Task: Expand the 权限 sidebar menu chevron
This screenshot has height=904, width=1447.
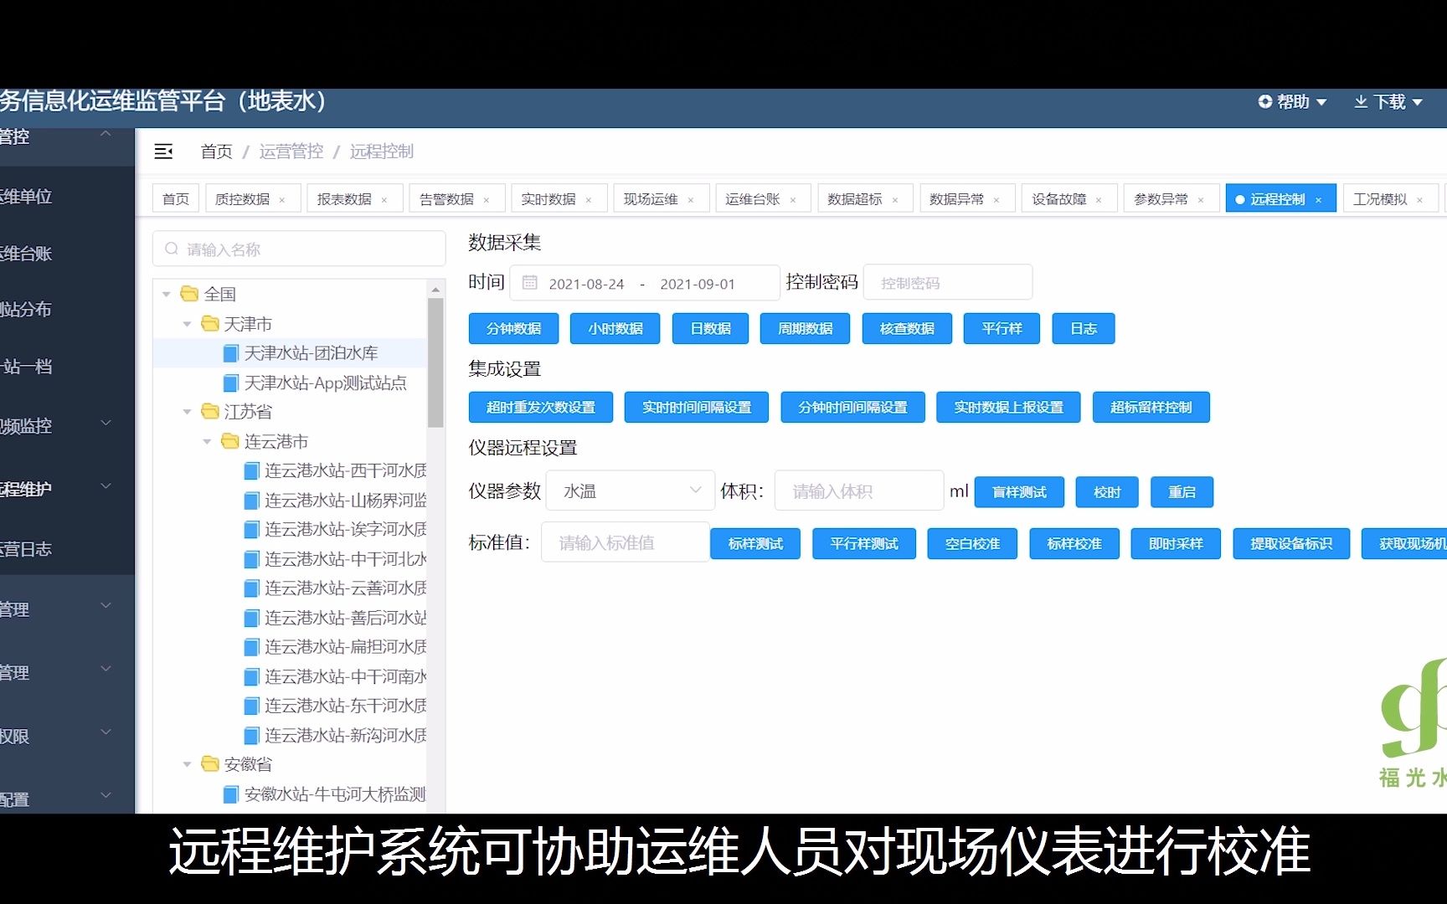Action: (x=106, y=733)
